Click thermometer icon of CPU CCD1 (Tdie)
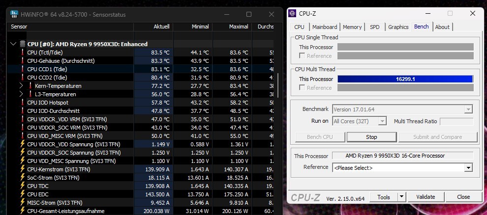 tap(22, 69)
